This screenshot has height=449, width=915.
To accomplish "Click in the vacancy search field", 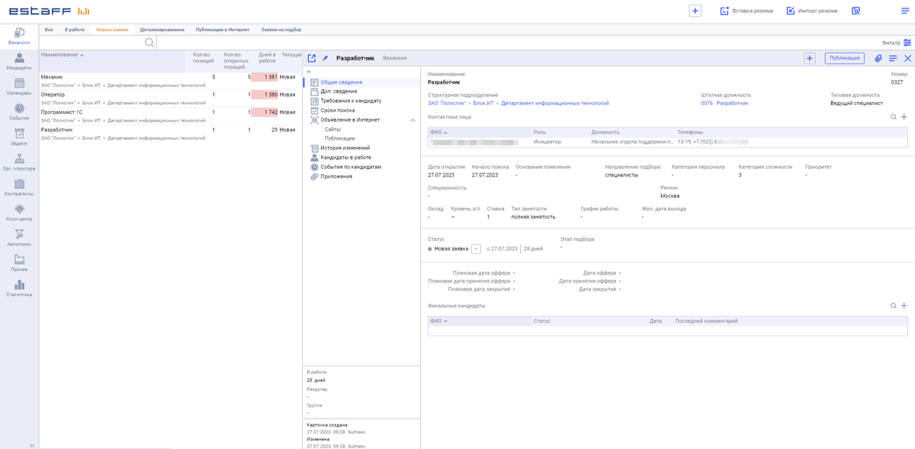I will click(x=90, y=43).
